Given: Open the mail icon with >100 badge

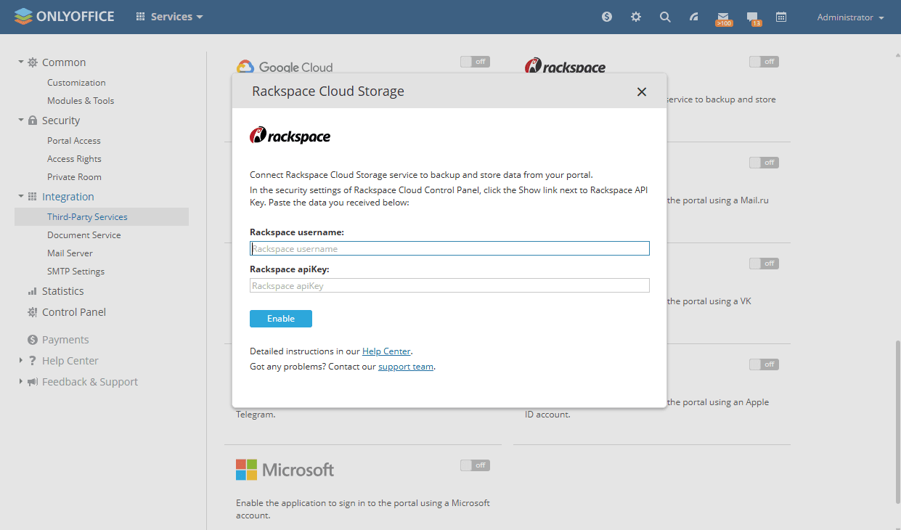Looking at the screenshot, I should click(x=723, y=18).
